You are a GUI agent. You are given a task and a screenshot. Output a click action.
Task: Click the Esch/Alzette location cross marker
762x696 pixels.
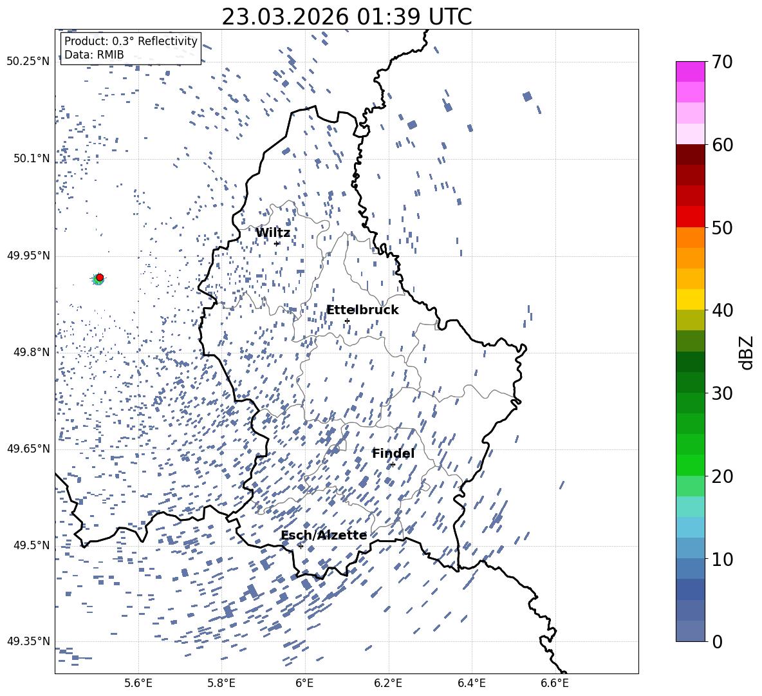pos(301,546)
